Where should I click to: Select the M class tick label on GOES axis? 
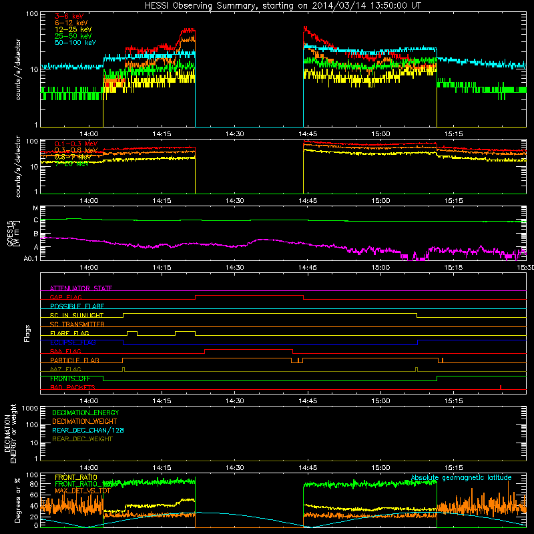coord(35,208)
